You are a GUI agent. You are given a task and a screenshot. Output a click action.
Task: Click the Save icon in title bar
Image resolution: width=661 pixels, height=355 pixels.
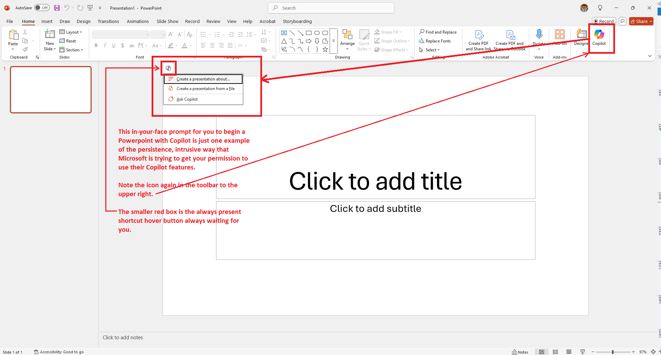(x=57, y=8)
